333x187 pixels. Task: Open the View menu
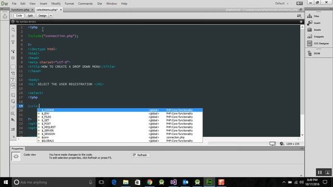click(x=32, y=4)
